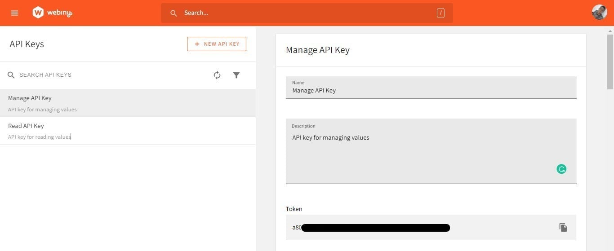Viewport: 614px width, 251px height.
Task: Copy the token to clipboard
Action: click(563, 227)
